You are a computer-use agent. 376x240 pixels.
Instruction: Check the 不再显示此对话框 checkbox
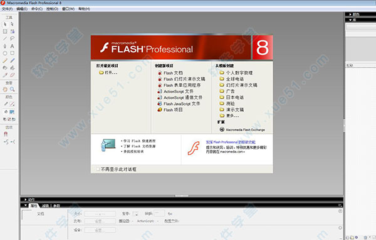pos(98,169)
